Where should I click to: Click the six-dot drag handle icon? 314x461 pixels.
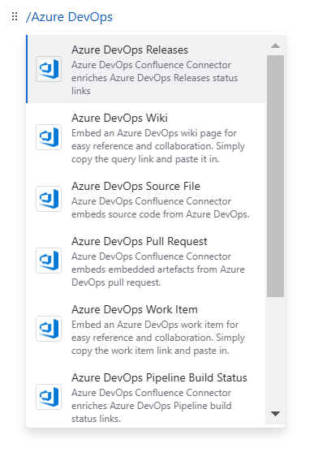[15, 16]
